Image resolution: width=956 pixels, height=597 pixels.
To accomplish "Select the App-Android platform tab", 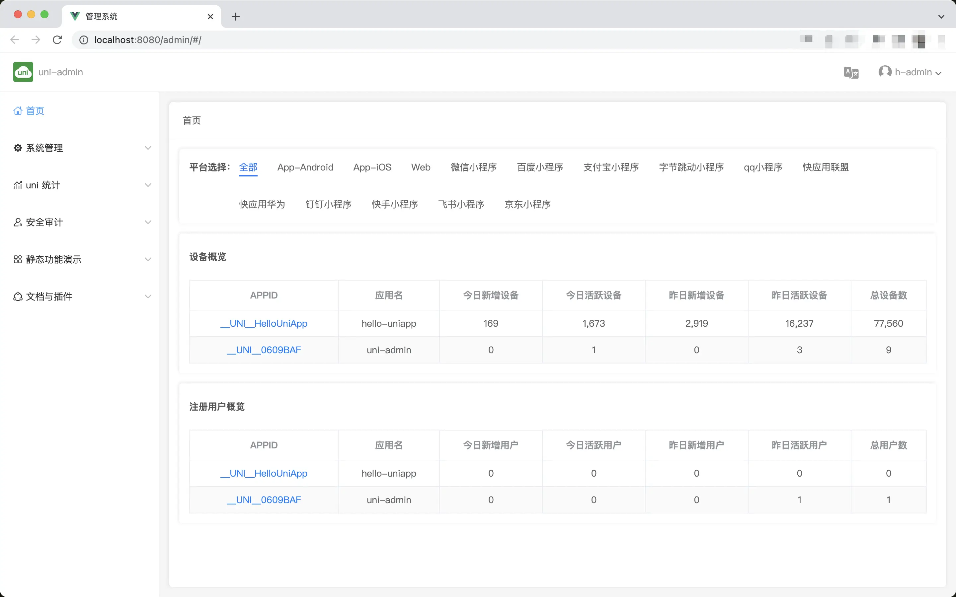I will click(305, 167).
